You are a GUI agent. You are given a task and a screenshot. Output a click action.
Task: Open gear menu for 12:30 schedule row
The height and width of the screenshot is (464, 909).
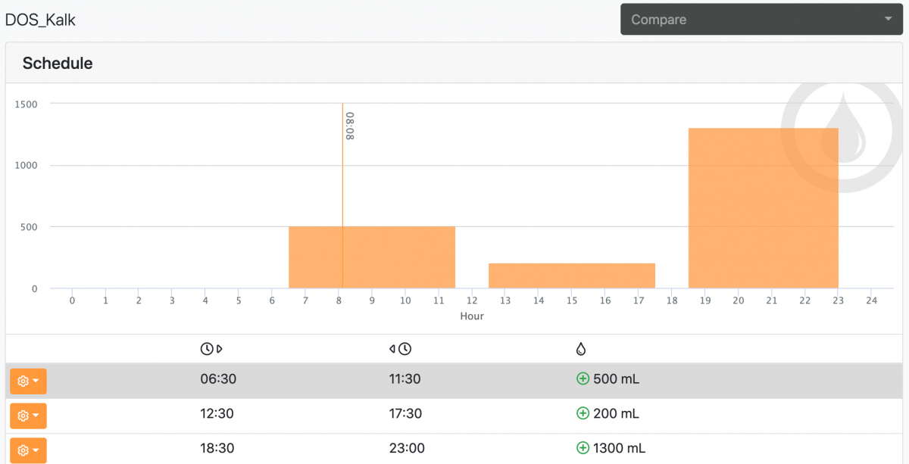click(28, 416)
